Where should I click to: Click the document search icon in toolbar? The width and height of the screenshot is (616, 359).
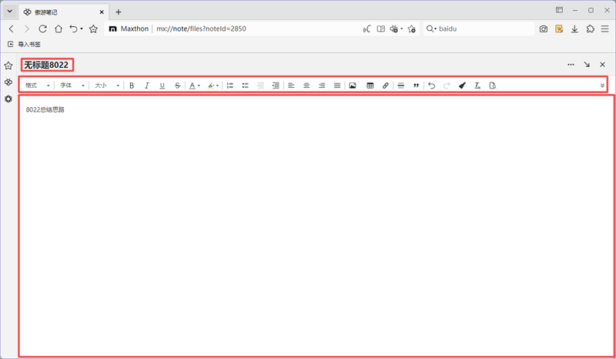pos(493,86)
